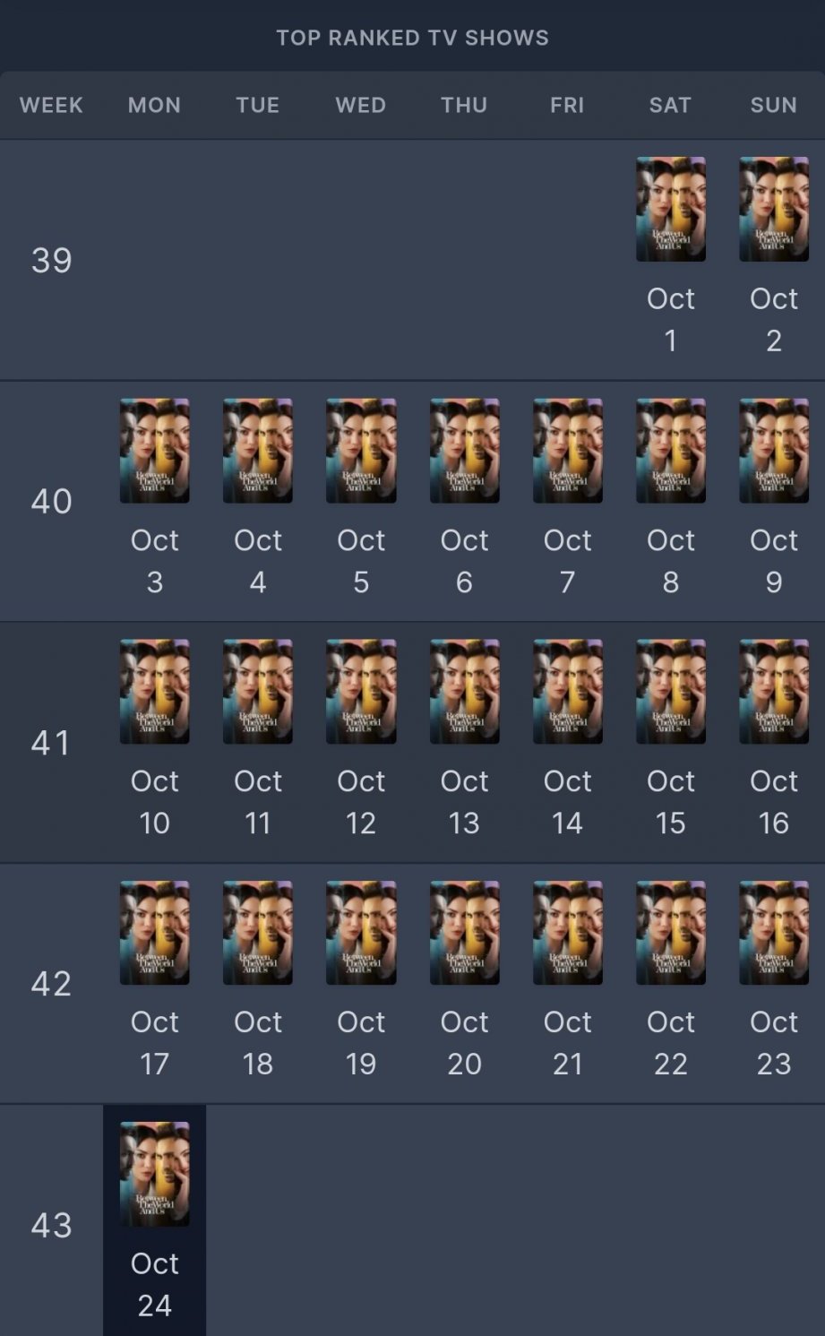Select the Oct 2 poster thumbnail
This screenshot has width=825, height=1336.
[x=773, y=210]
